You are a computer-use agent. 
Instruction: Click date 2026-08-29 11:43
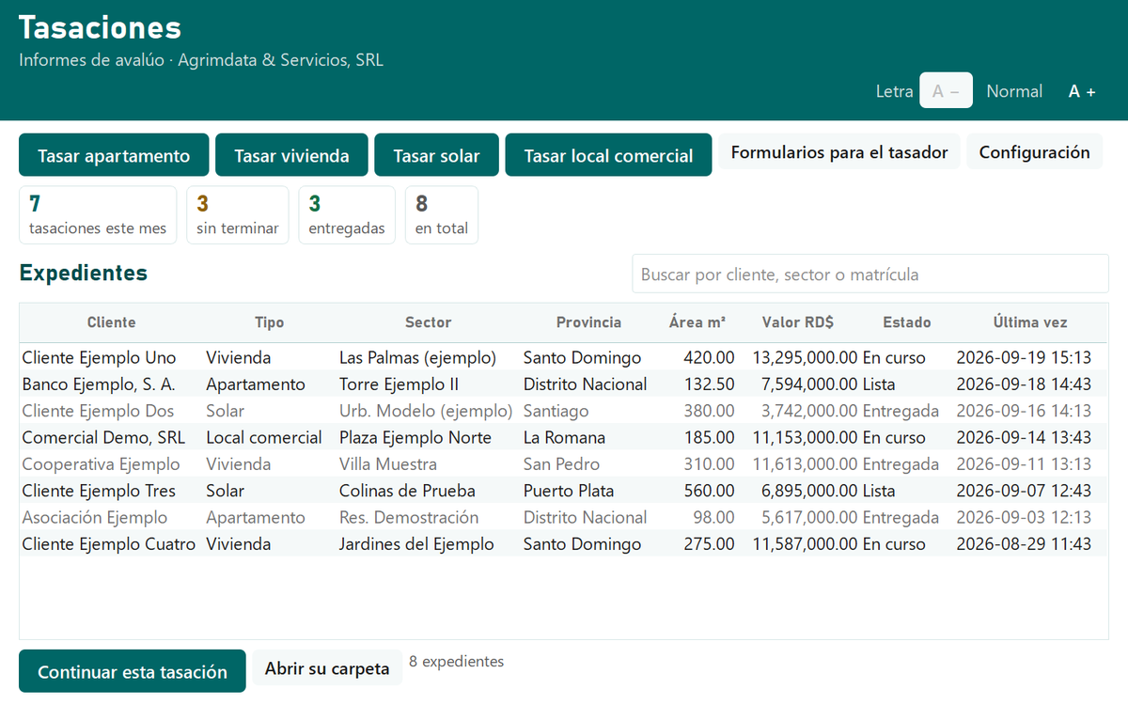pyautogui.click(x=1024, y=543)
